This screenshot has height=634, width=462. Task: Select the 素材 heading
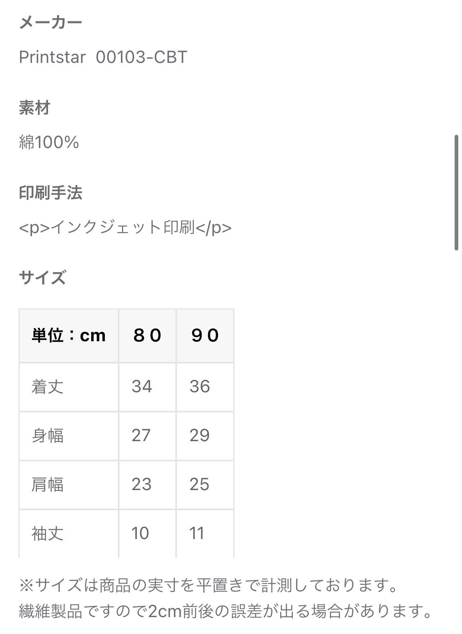click(34, 108)
